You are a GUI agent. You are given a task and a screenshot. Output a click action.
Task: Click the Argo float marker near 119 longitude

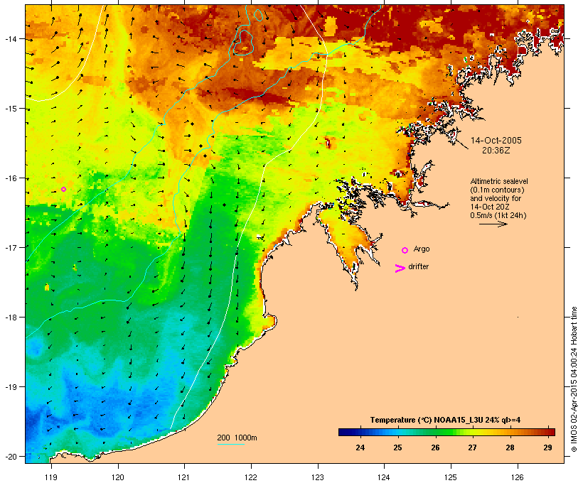pos(63,190)
